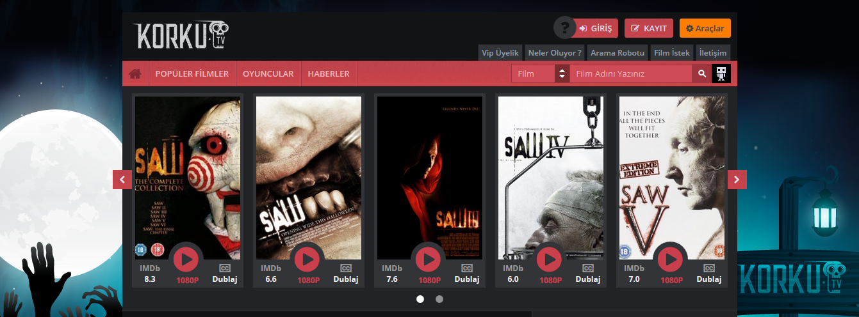
Task: Open the Saw III poster thumbnail
Action: point(430,178)
